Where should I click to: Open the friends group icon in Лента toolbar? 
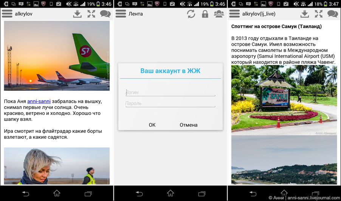tap(219, 14)
